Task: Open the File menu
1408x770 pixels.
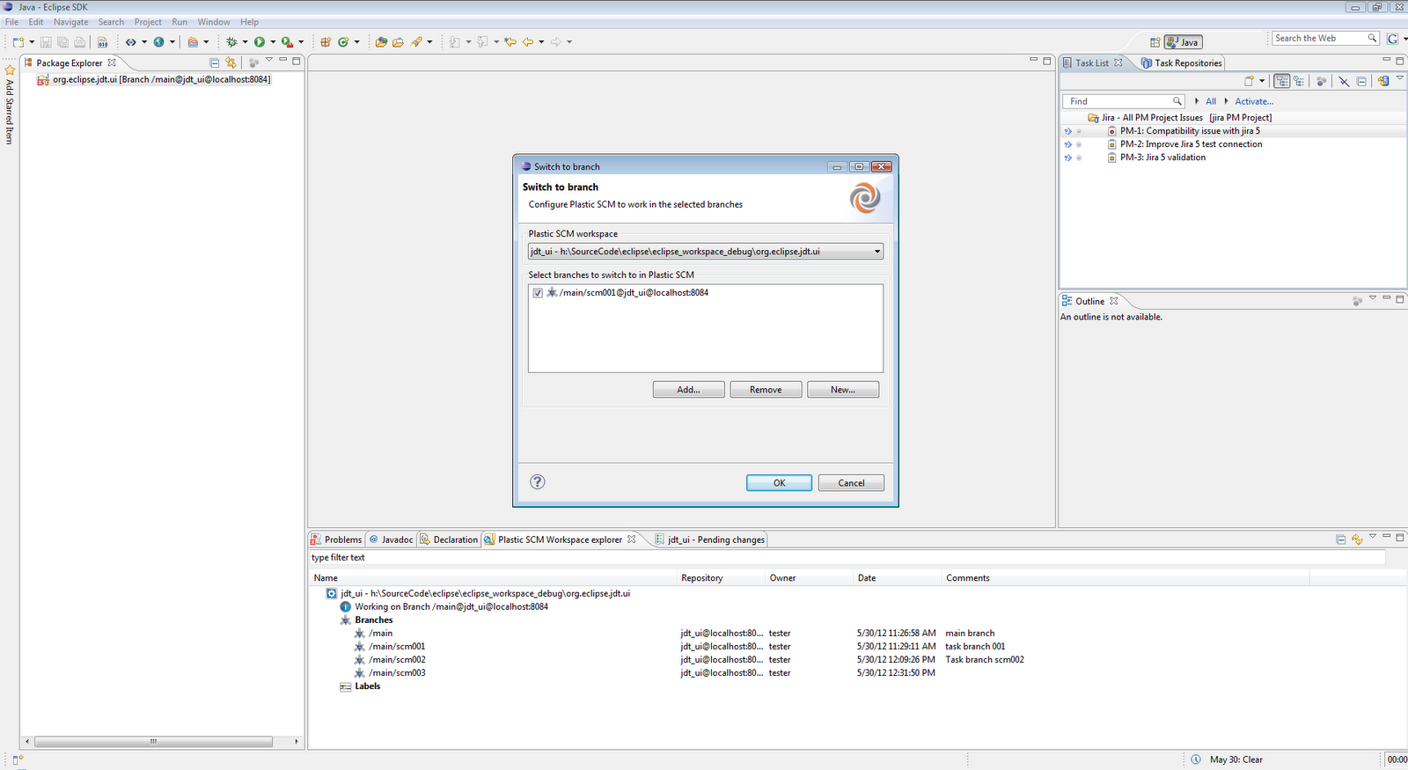Action: pos(11,22)
